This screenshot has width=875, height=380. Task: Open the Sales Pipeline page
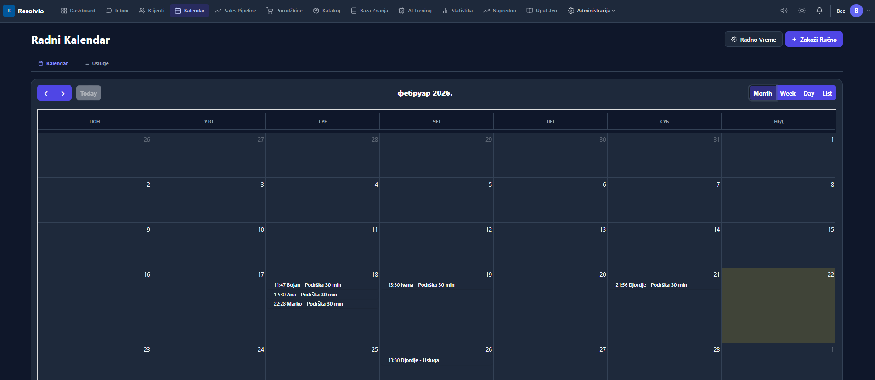pos(236,11)
